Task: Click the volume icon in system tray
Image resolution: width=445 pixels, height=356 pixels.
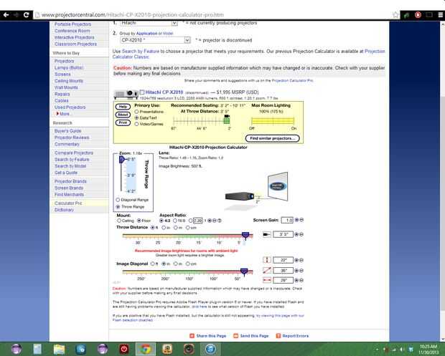Action: tap(402, 350)
